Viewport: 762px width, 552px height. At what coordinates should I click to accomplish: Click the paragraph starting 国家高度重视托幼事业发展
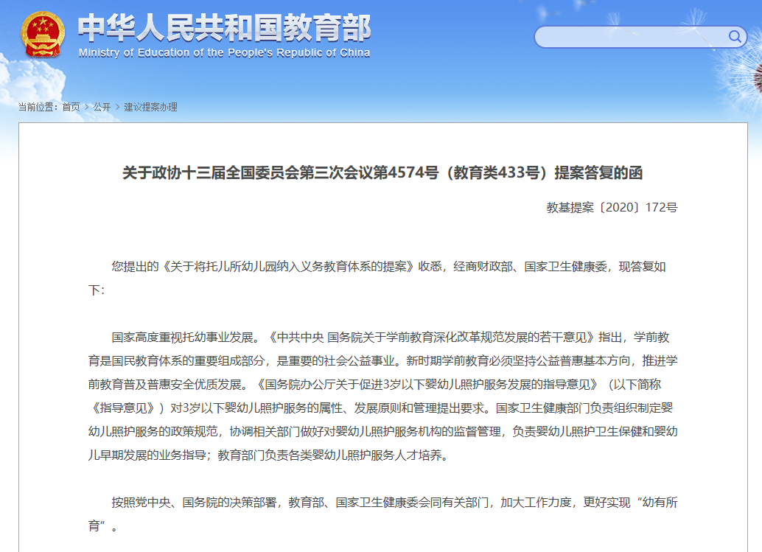(383, 396)
